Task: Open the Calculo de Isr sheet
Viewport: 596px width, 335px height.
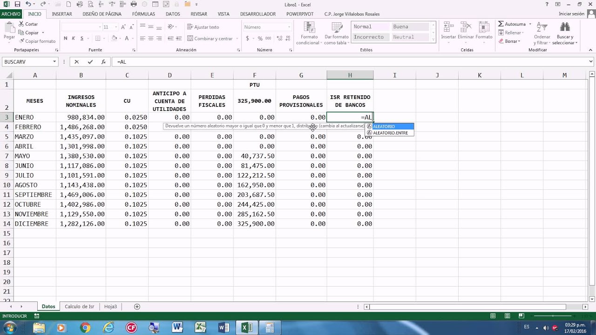Action: coord(79,307)
